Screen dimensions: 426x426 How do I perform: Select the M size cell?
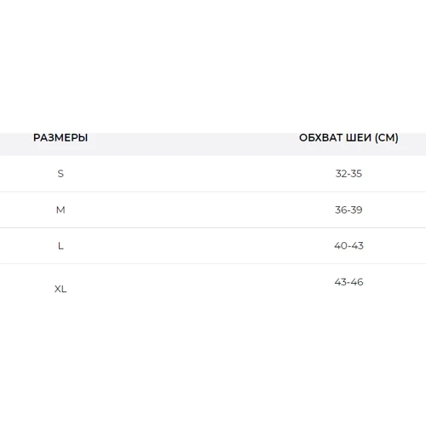(60, 210)
